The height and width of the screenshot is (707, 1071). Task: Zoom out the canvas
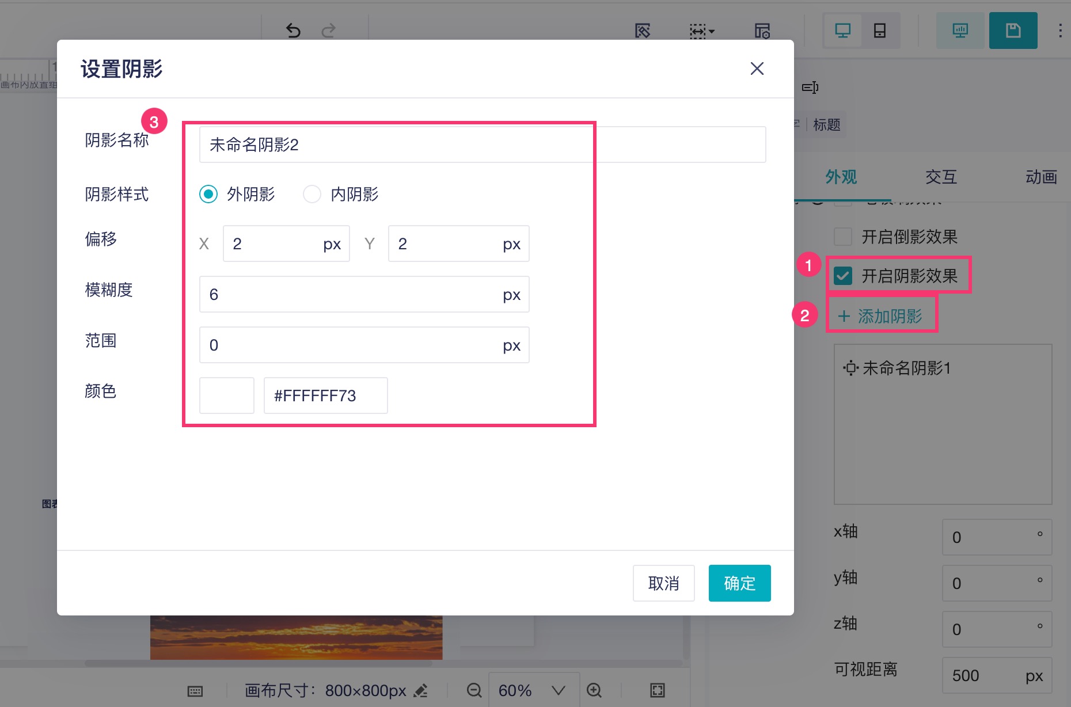point(474,690)
